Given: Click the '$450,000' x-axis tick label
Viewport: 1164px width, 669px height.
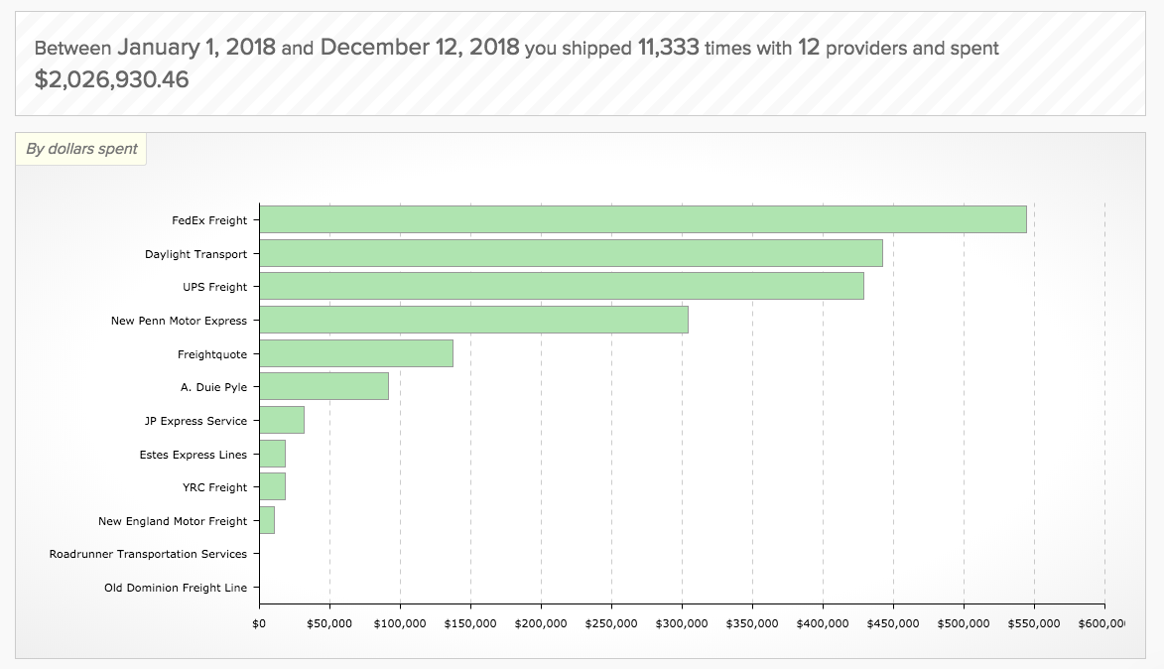Looking at the screenshot, I should (x=893, y=623).
